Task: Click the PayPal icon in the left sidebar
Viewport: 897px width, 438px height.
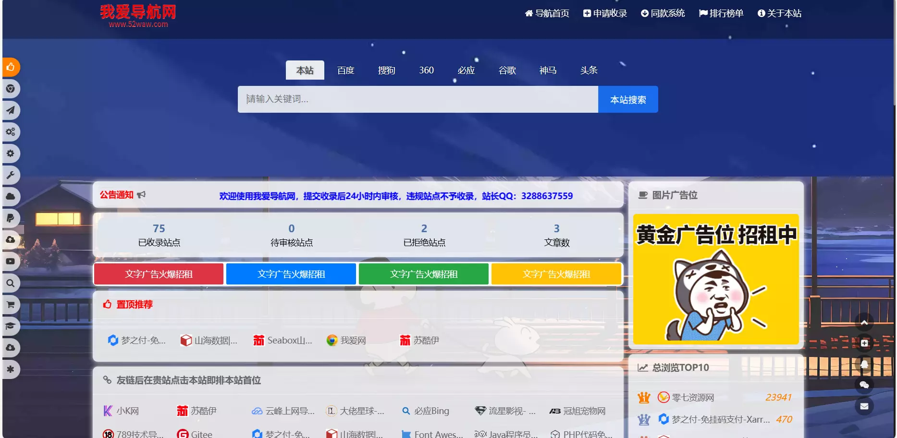Action: [x=11, y=218]
